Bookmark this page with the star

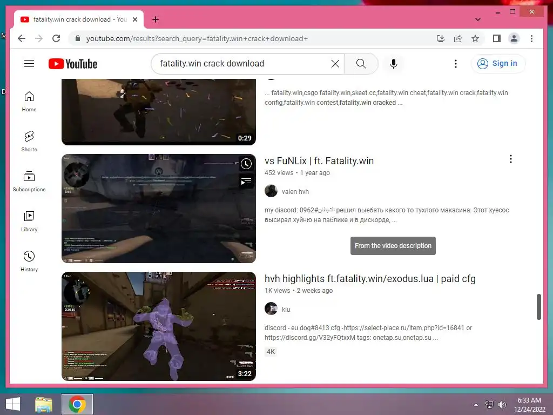[475, 38]
